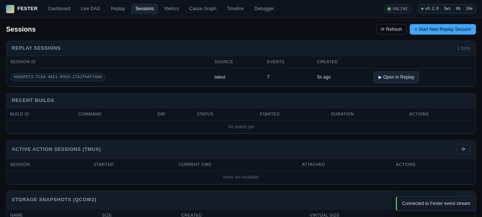Click the 'Replay Sessions' panel heading
This screenshot has height=217, width=482.
[36, 48]
